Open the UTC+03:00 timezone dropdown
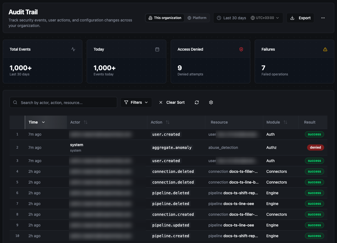Viewport: 337px width, 243px height. (x=265, y=18)
